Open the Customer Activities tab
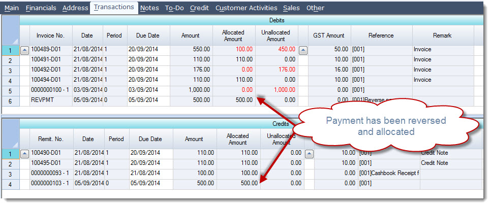491x206 pixels. click(247, 8)
